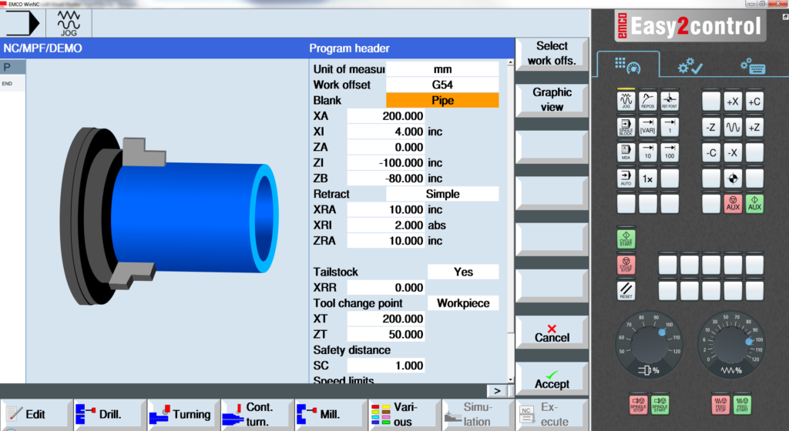Viewport: 789px width, 431px height.
Task: Change the Tailstock field showing Yes
Action: [463, 272]
